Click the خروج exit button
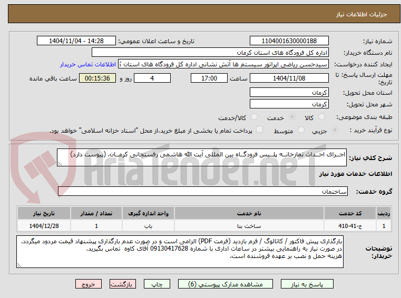 coord(89,284)
